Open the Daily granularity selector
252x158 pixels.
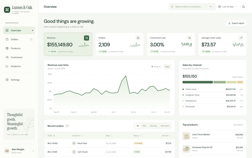[167, 67]
